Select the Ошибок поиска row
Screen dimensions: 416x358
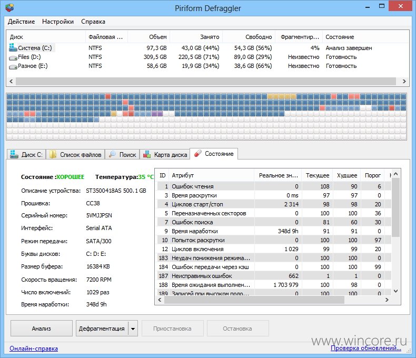274,222
